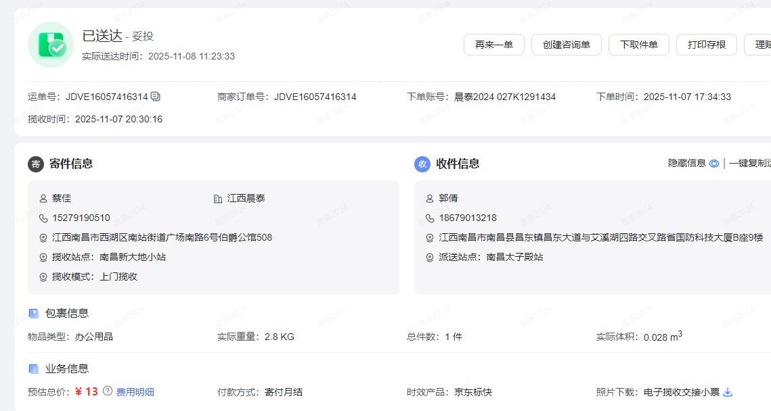Click the phone icon beside 15279190510
The image size is (771, 411).
pyautogui.click(x=43, y=218)
